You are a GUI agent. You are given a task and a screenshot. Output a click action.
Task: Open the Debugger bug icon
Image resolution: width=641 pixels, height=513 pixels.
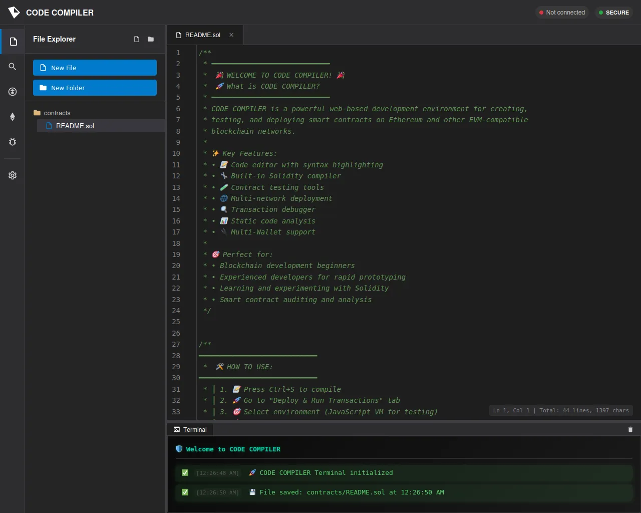point(13,142)
